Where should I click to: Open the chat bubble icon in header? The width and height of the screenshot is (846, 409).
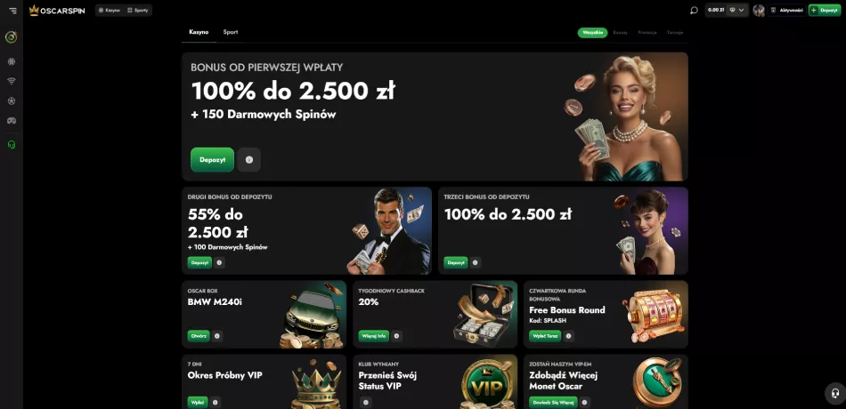[x=694, y=11]
